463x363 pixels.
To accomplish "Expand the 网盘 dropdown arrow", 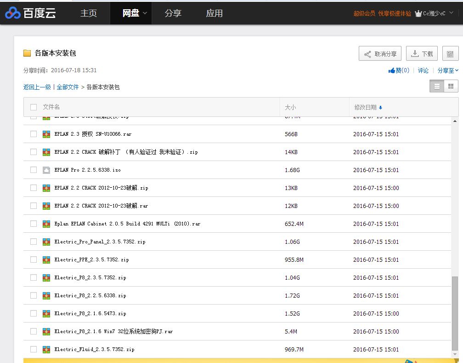I will (145, 13).
